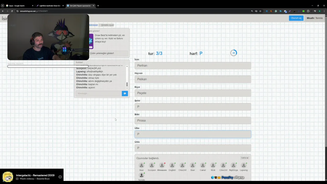Click the Lapwing player avatar
The height and width of the screenshot is (184, 327).
[x=244, y=166]
